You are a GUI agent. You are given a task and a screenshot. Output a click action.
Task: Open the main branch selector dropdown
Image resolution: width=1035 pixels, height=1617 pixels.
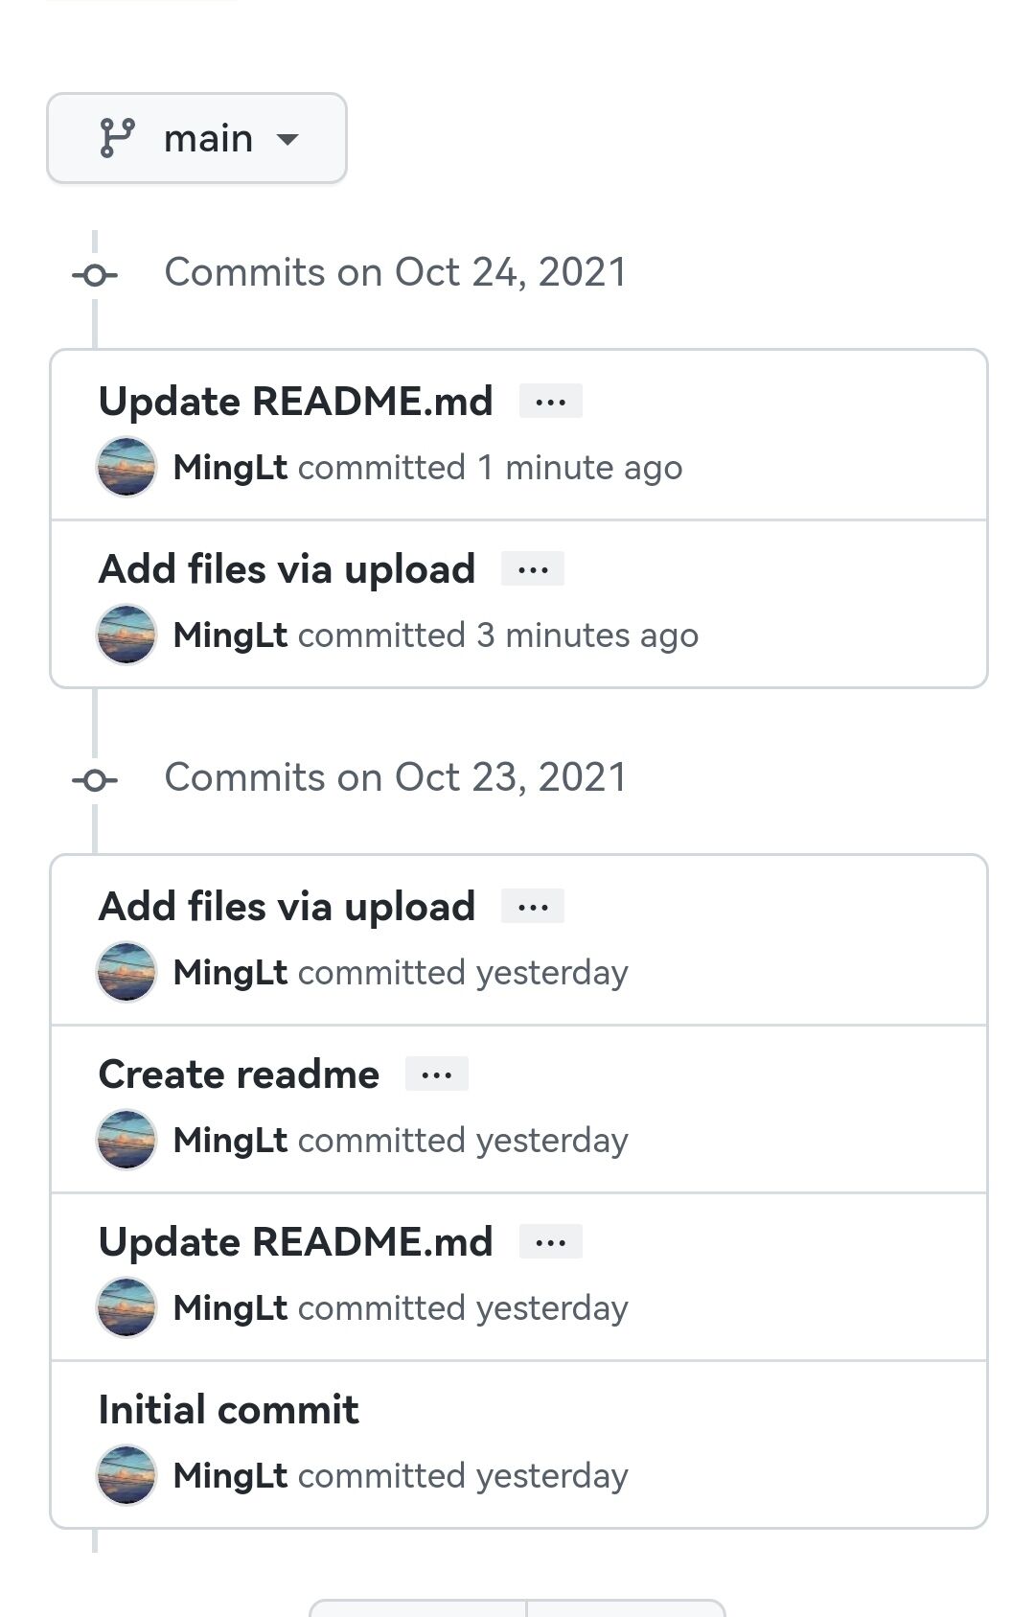(x=196, y=138)
